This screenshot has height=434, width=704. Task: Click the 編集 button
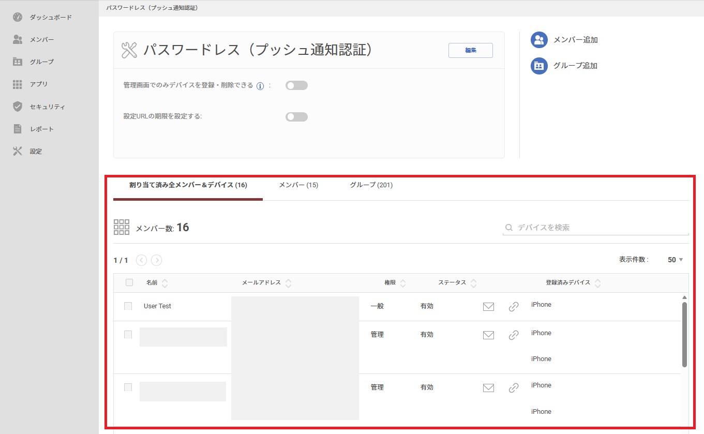pyautogui.click(x=470, y=50)
